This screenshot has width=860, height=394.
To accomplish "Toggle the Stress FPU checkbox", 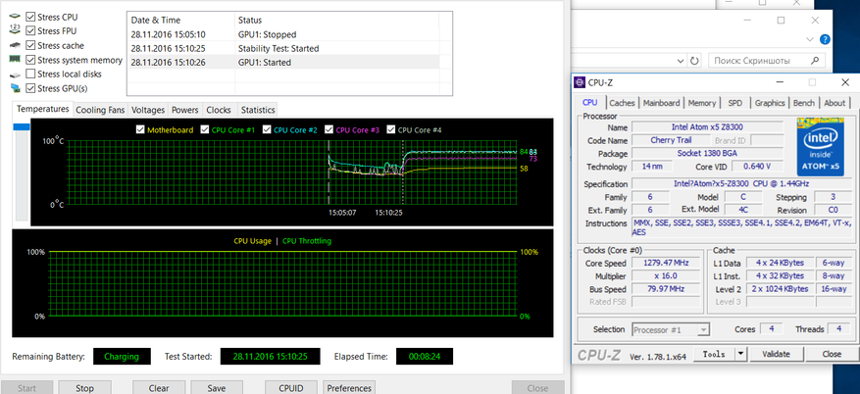I will [x=30, y=31].
